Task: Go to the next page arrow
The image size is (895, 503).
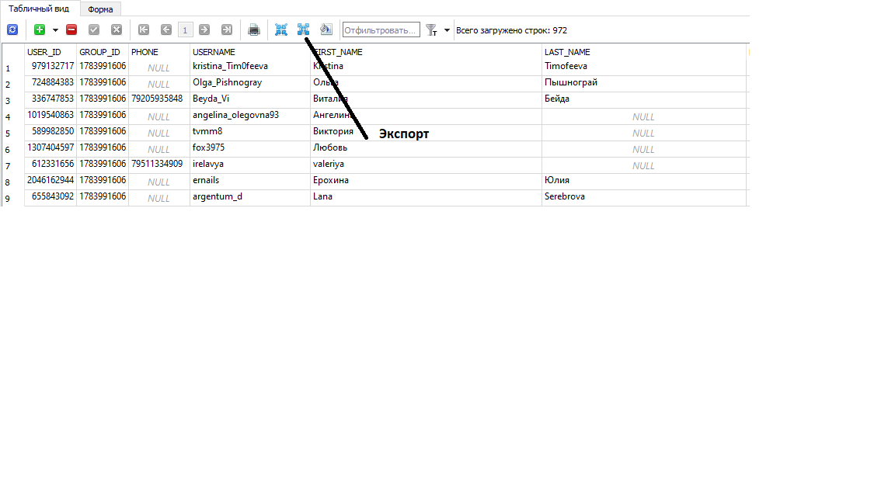Action: coord(204,29)
